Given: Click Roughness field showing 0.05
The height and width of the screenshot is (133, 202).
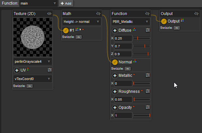Looking at the screenshot, I should [123, 99].
